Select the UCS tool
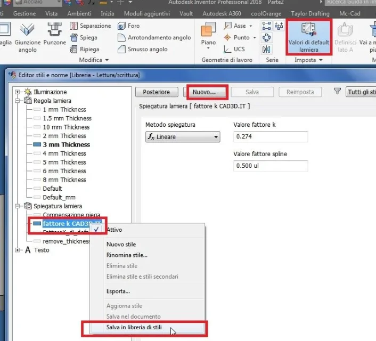Image resolution: width=376 pixels, height=341 pixels. click(234, 49)
